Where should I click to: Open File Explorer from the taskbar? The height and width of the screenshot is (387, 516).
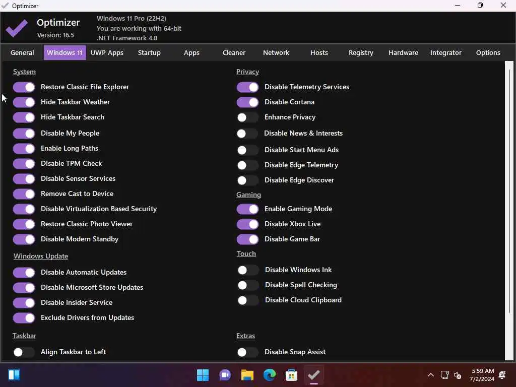247,375
